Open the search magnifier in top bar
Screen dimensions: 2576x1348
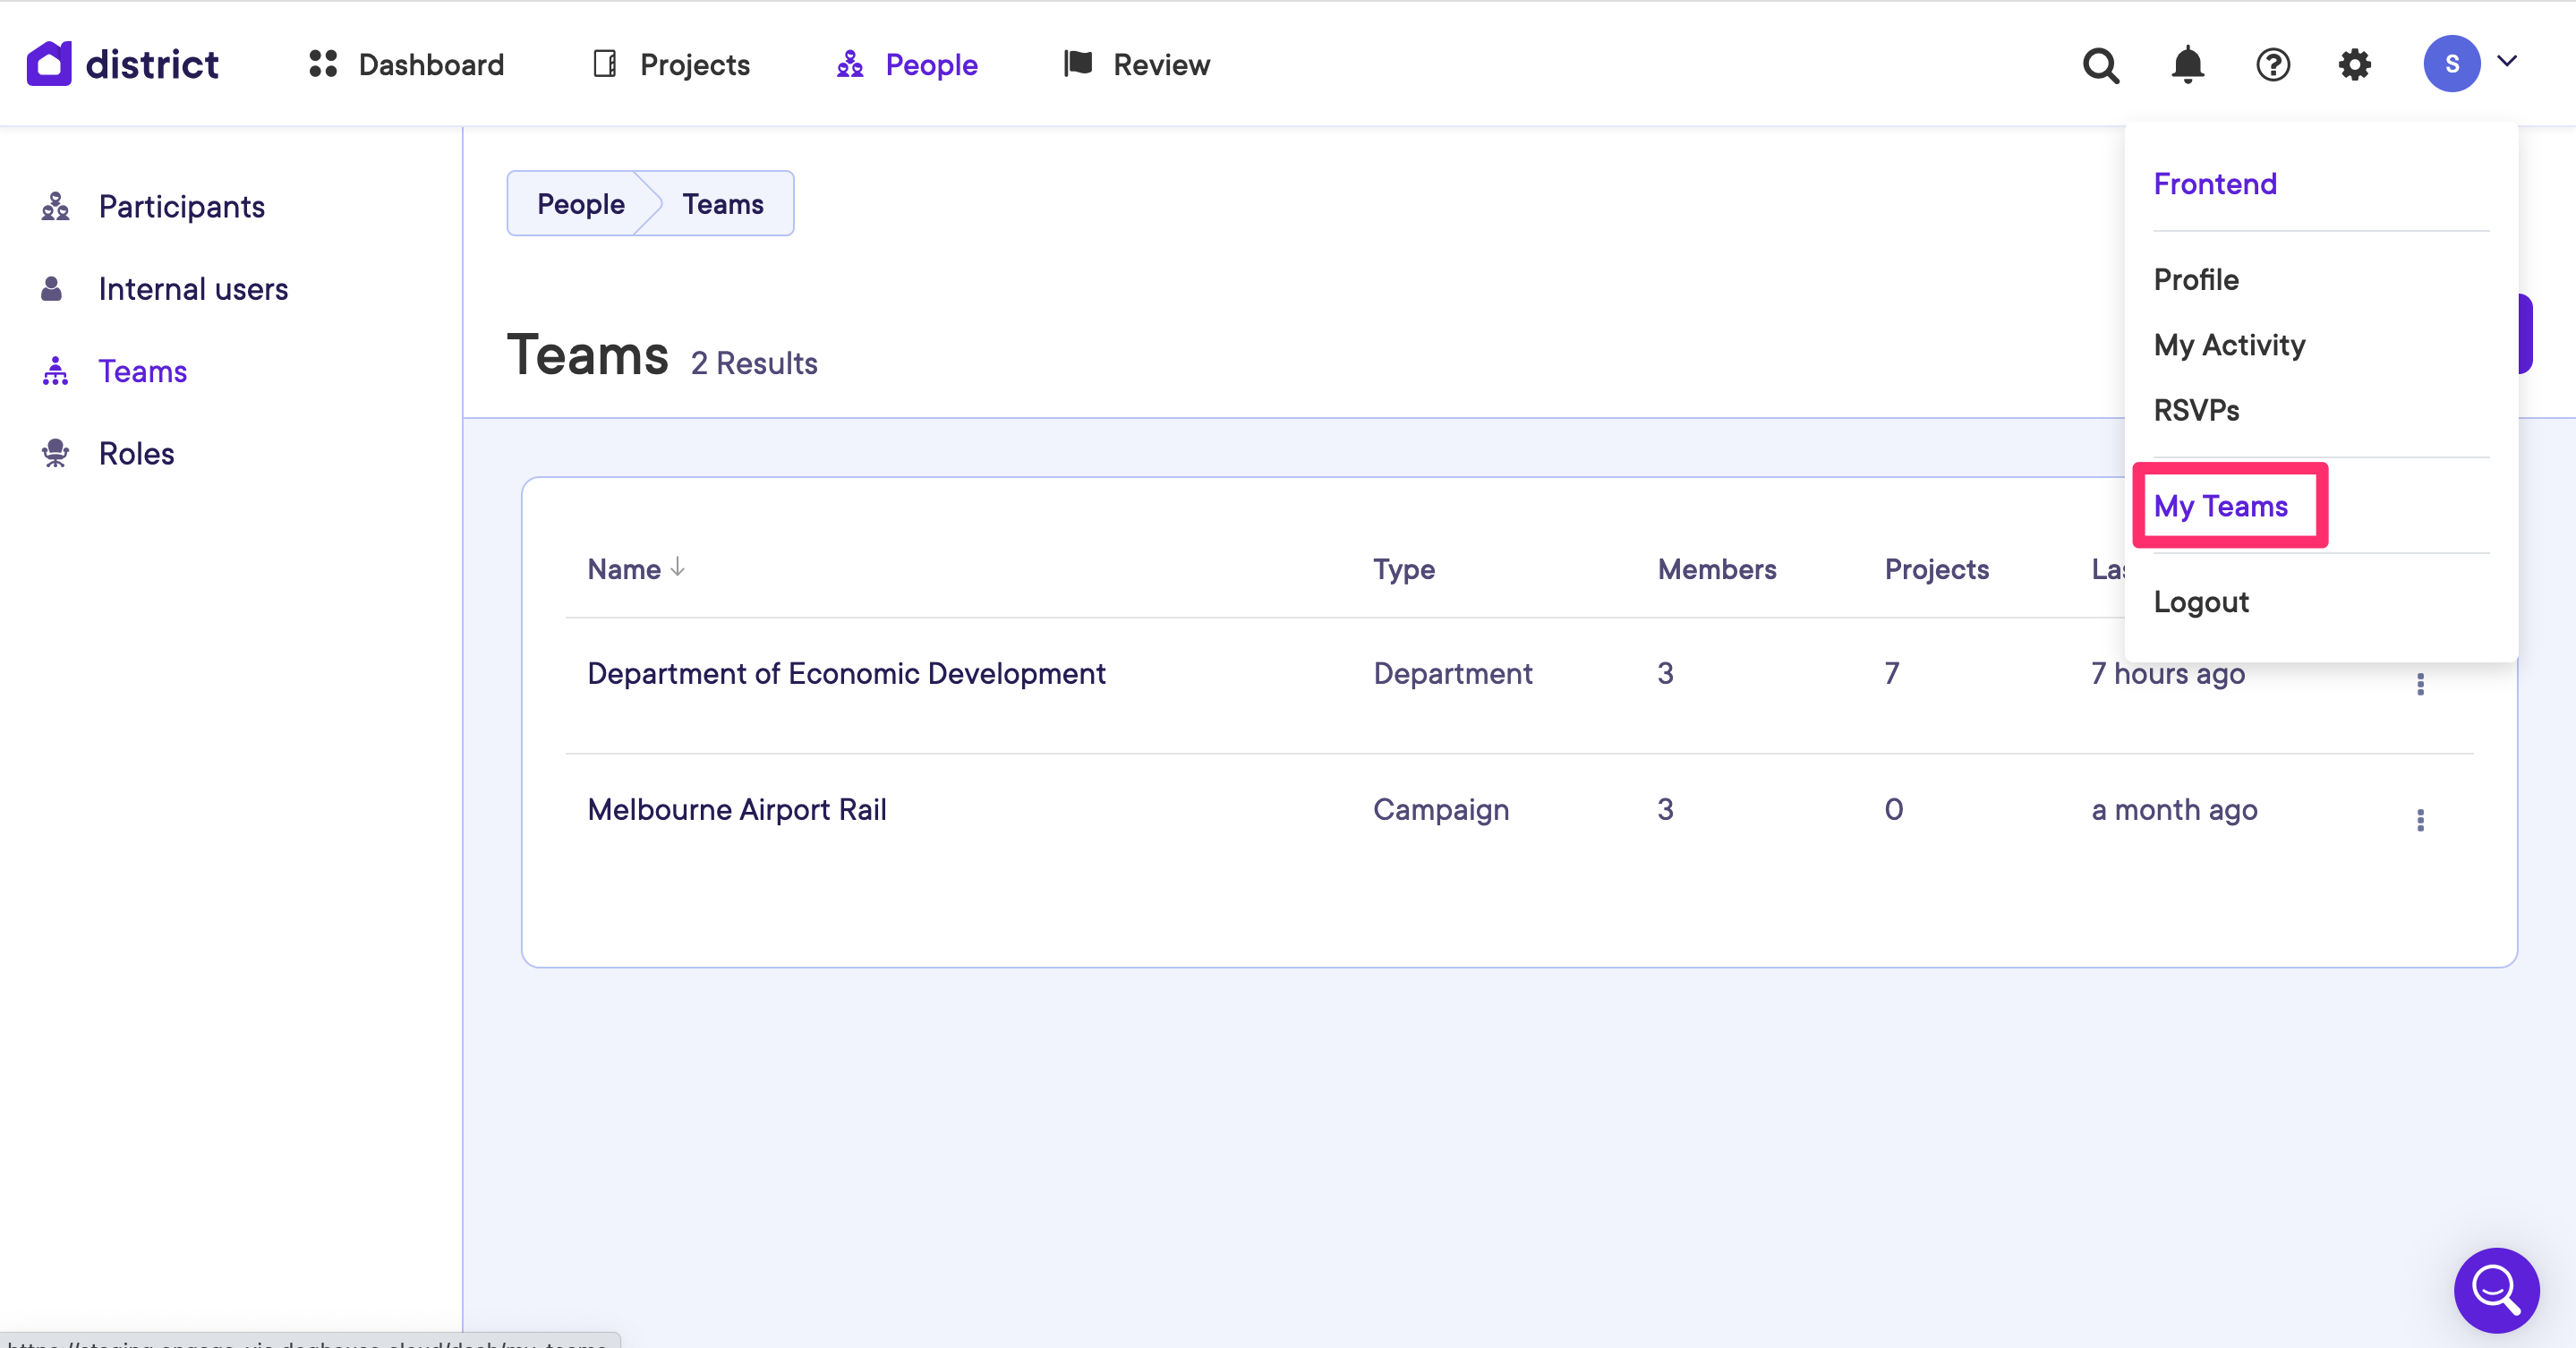(x=2100, y=65)
